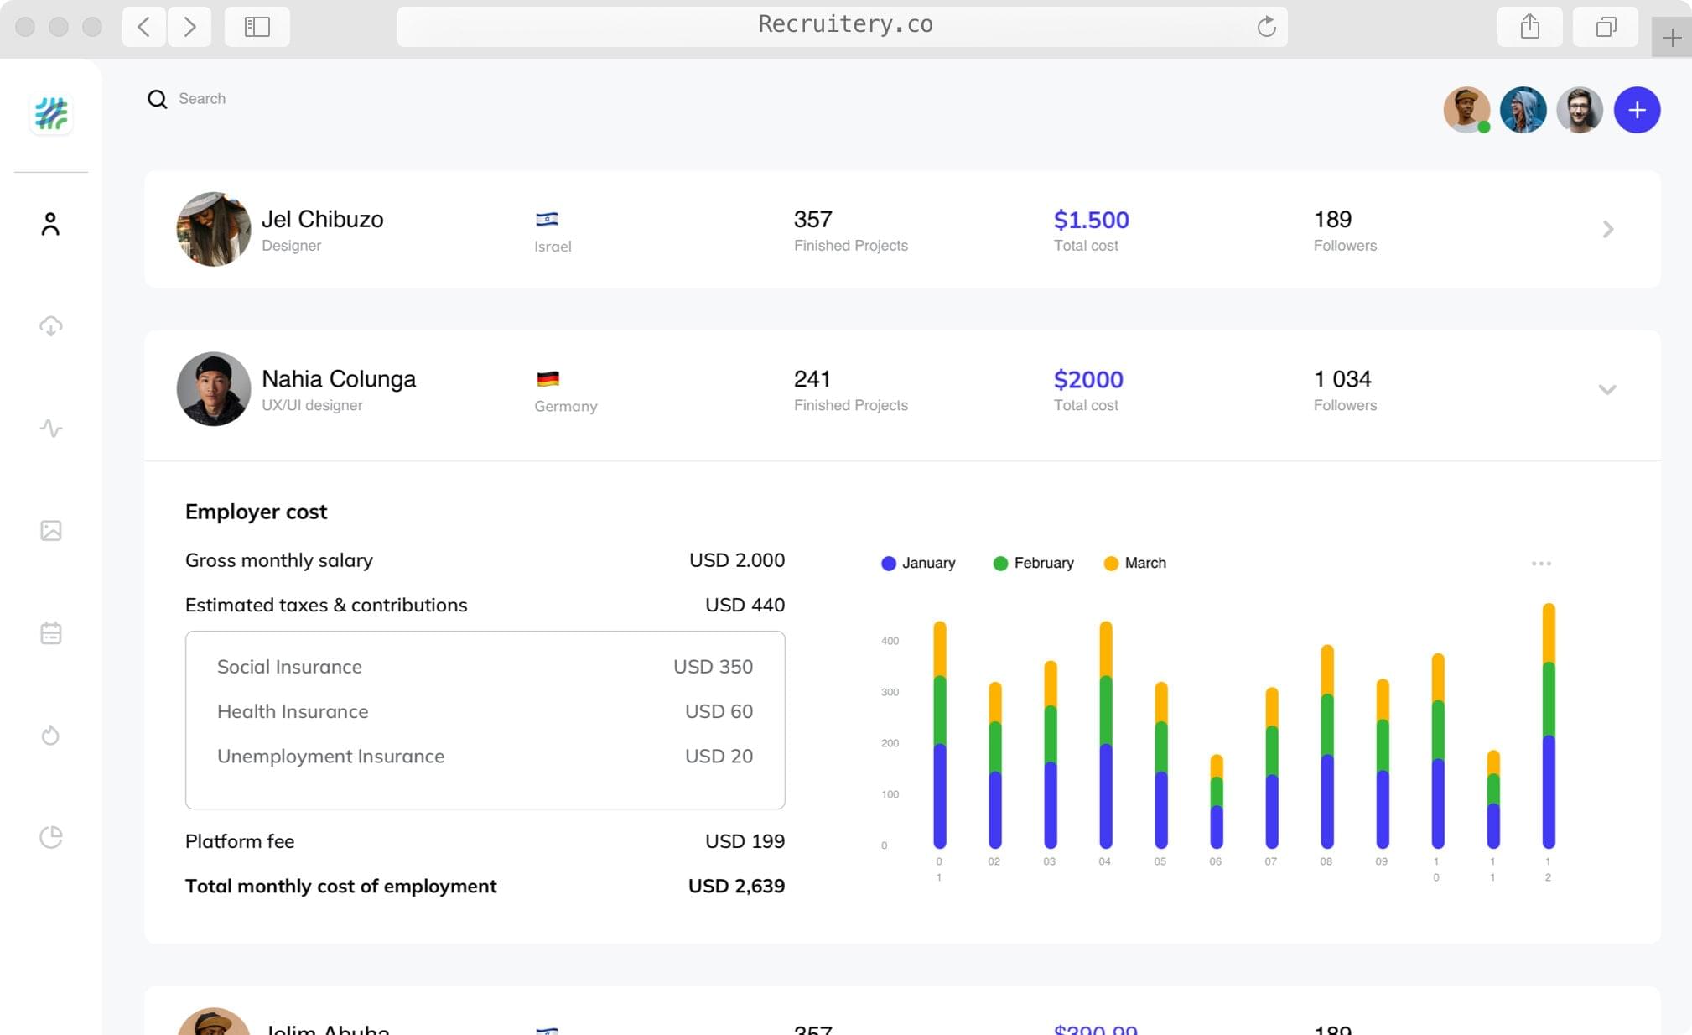Toggle the February legend item
1692x1035 pixels.
click(1034, 563)
